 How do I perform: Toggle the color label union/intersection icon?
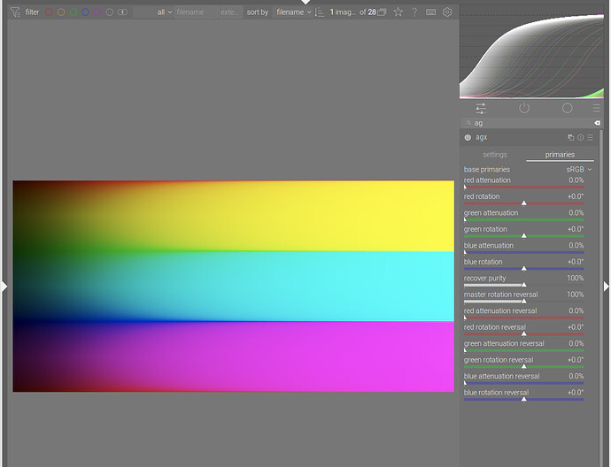tap(122, 12)
